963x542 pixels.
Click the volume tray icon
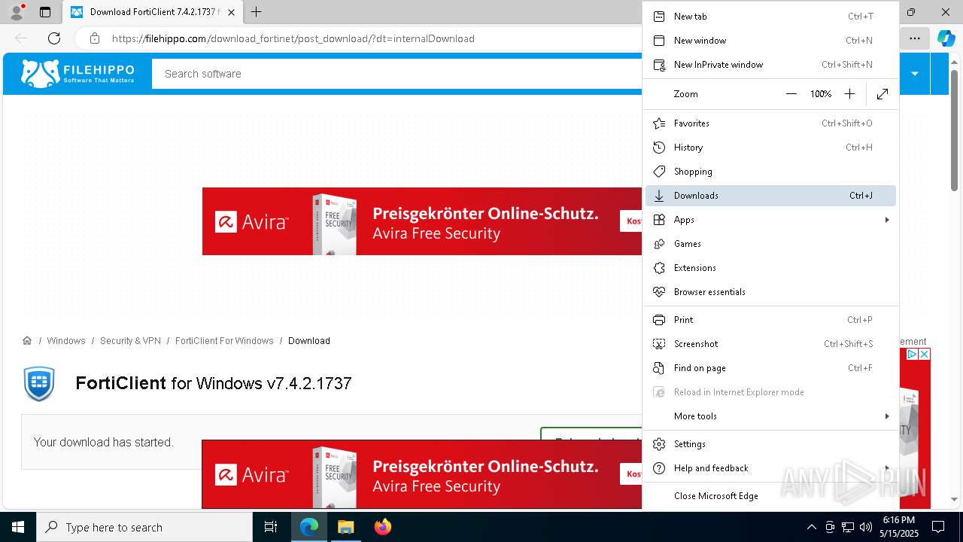coord(866,527)
